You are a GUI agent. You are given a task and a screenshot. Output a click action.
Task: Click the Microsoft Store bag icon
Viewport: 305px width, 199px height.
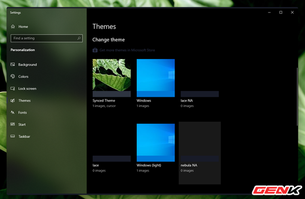click(x=95, y=50)
